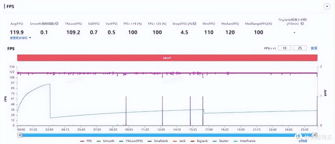Click the 17:00 time axis label
The image size is (335, 144).
click(209, 129)
